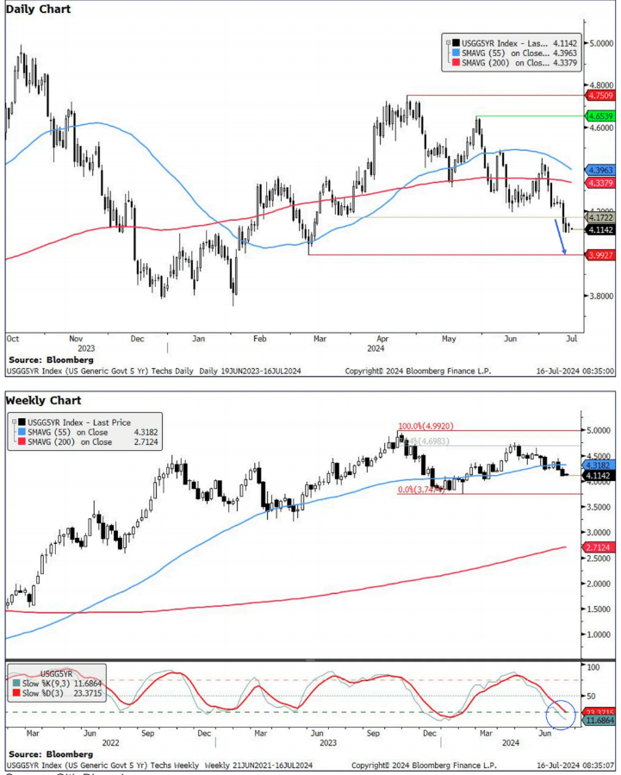
Task: Click blue 4.3963 price tag on Daily axis
Action: coord(599,170)
